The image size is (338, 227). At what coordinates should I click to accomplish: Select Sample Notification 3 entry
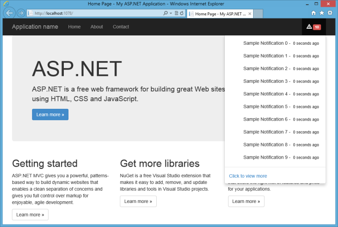point(275,81)
